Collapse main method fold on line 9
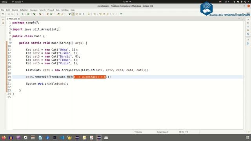The height and width of the screenshot is (141, 251). (11, 43)
